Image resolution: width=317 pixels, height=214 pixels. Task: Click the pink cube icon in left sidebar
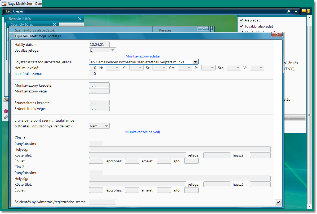click(x=6, y=111)
